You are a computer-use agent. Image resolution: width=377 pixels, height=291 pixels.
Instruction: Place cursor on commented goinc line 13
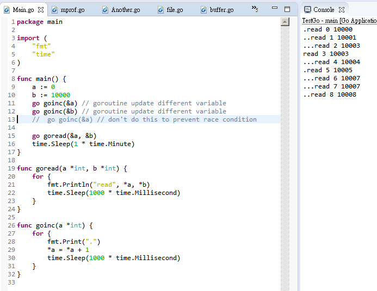pos(144,119)
